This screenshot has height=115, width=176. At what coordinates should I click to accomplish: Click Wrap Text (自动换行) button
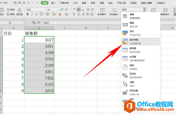[x=114, y=12]
